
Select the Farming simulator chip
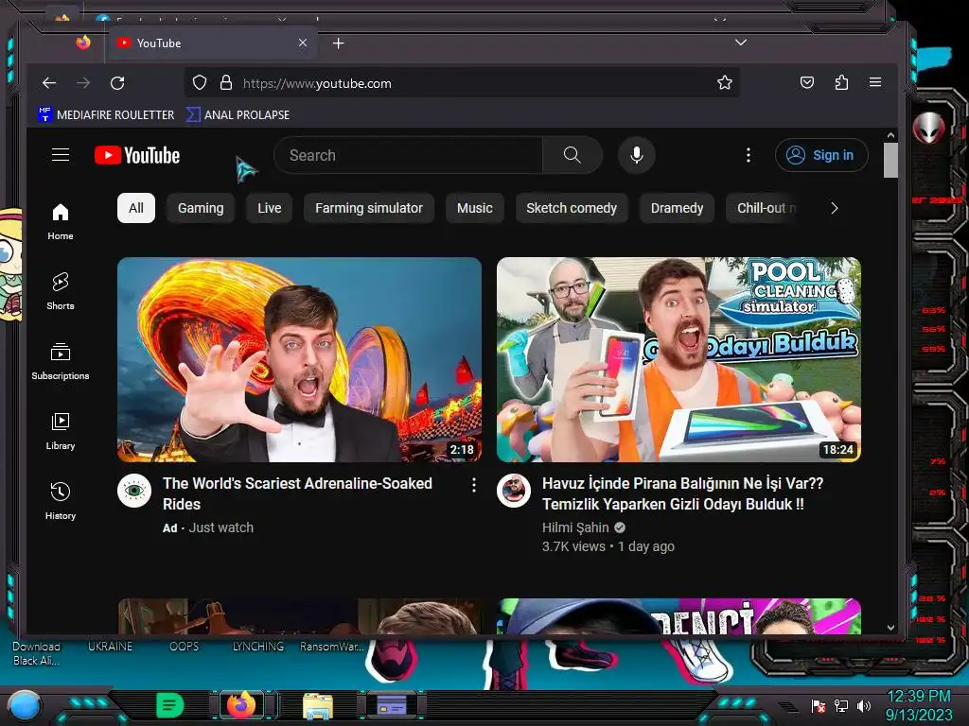click(369, 208)
